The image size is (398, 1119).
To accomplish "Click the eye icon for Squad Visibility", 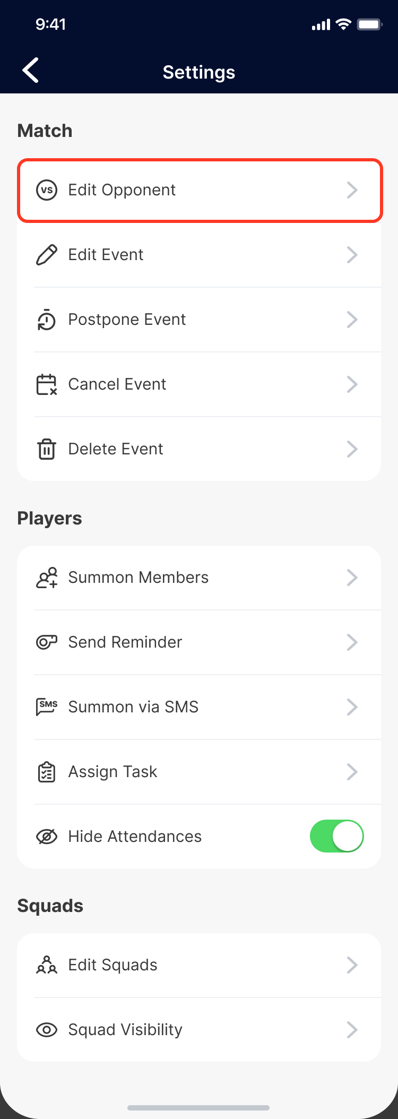I will (47, 1030).
